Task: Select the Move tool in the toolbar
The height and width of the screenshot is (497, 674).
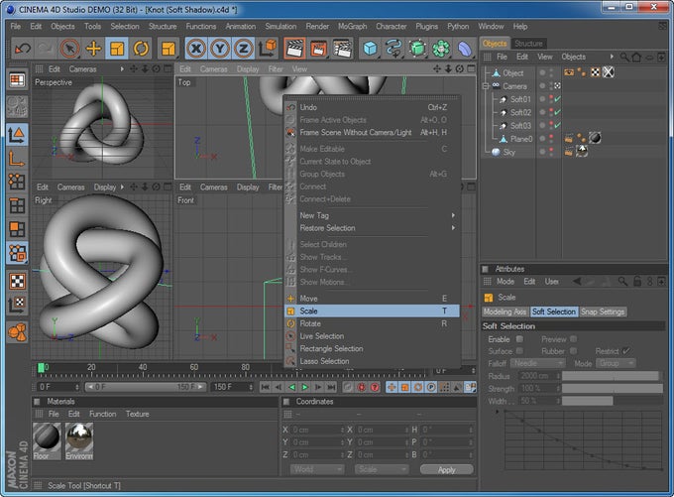Action: 94,48
